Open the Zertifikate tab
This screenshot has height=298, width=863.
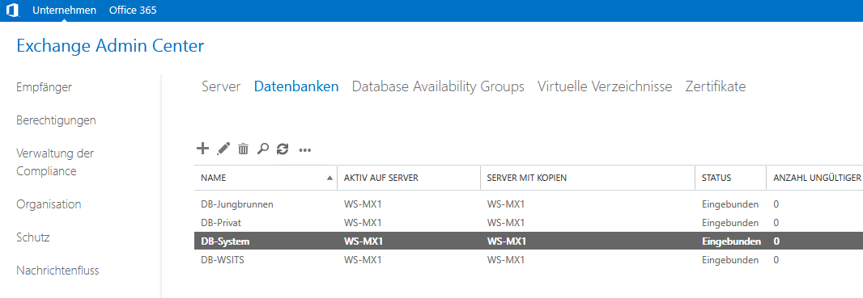(x=716, y=86)
